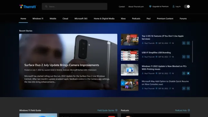Open Top 5 iOS 16 Features story

(x=163, y=37)
